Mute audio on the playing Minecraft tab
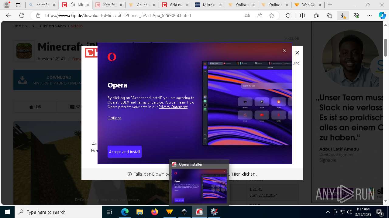The width and height of the screenshot is (389, 218). click(72, 5)
